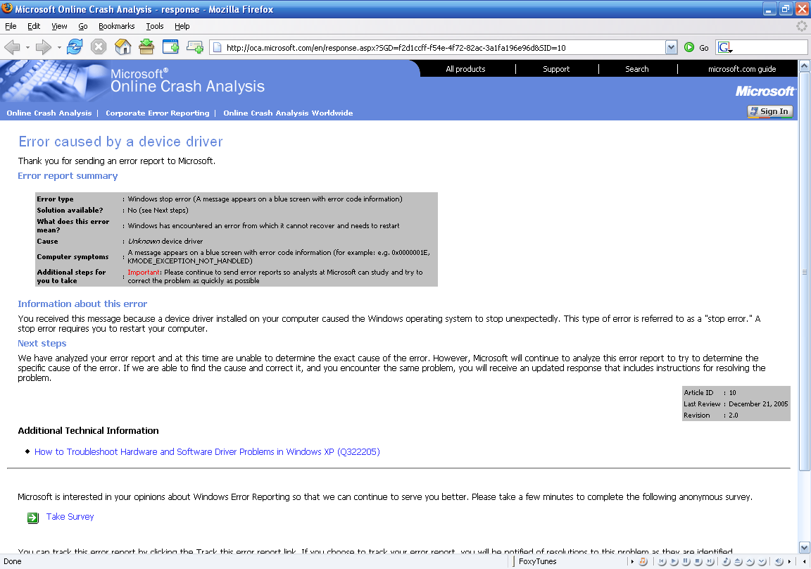Viewport: 811px width, 569px height.
Task: Collapse FoxyTunes with the far-right arrow
Action: 804,561
